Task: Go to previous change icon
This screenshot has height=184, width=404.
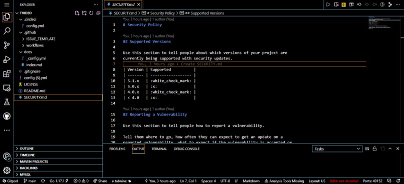Action: point(359,4)
